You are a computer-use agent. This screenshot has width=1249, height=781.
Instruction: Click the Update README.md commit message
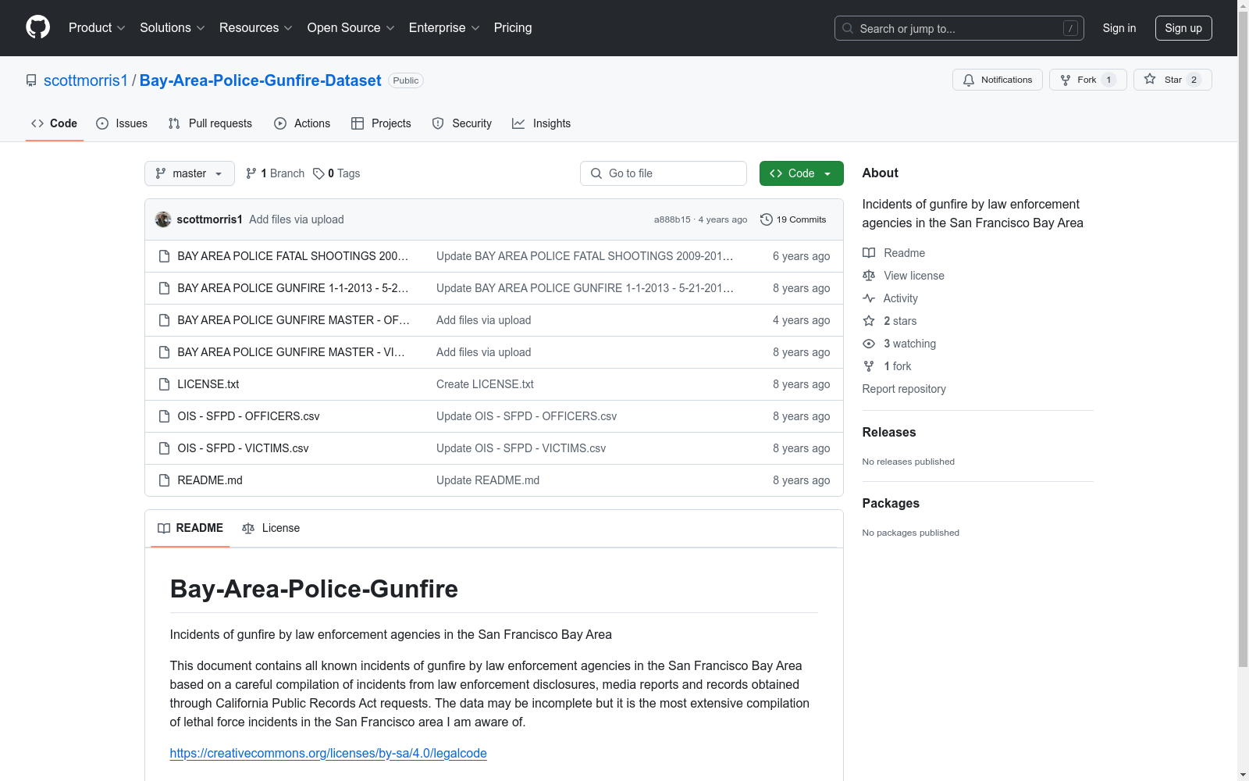pos(488,480)
